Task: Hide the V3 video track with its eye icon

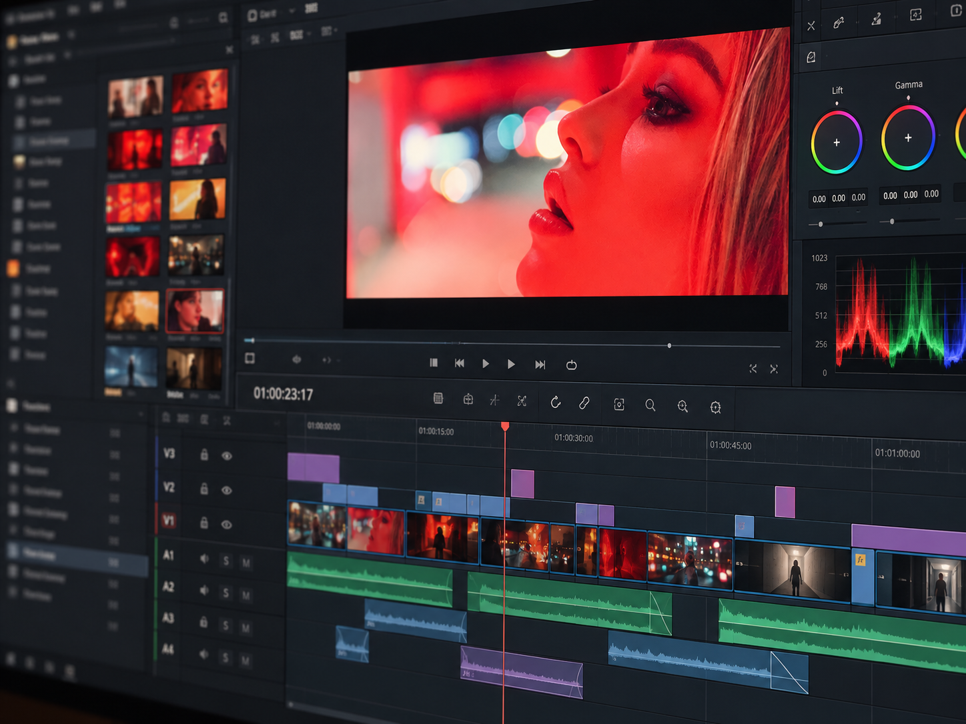Action: (x=227, y=456)
